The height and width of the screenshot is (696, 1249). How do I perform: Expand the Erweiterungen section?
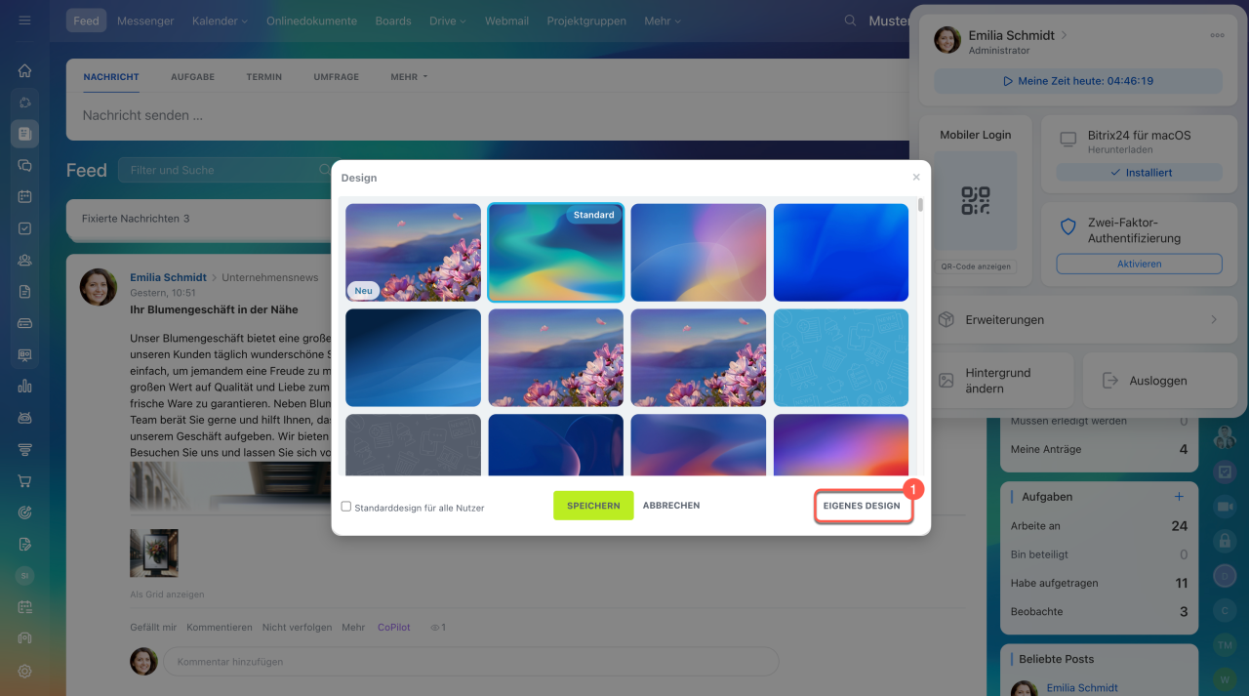pos(1078,320)
